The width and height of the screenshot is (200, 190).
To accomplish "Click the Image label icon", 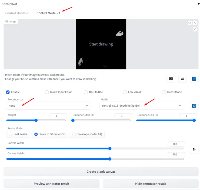I will [7, 21].
